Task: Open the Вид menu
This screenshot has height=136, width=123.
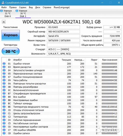Action: pyautogui.click(x=31, y=7)
